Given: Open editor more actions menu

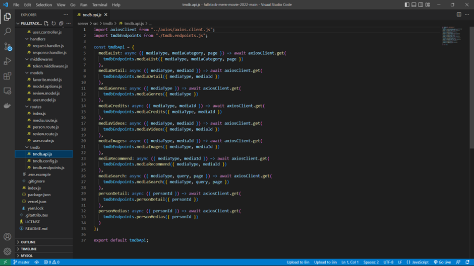Looking at the screenshot, I should pyautogui.click(x=467, y=15).
